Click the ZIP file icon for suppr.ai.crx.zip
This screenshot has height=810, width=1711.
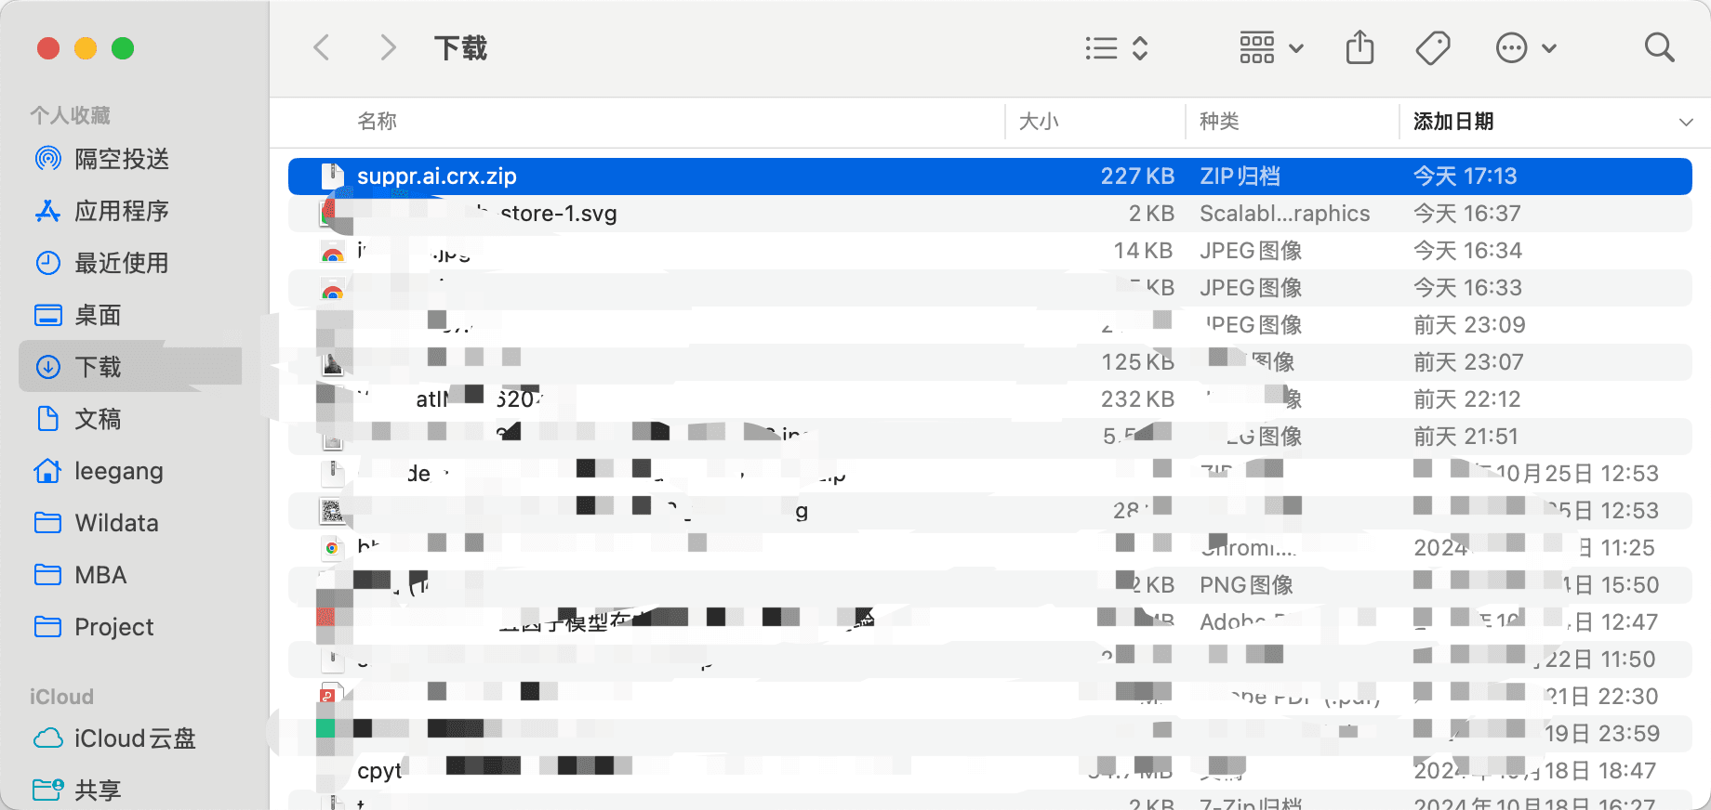coord(332,176)
